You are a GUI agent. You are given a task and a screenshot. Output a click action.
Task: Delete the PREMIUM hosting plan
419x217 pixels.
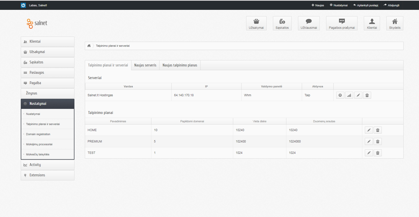pyautogui.click(x=378, y=141)
